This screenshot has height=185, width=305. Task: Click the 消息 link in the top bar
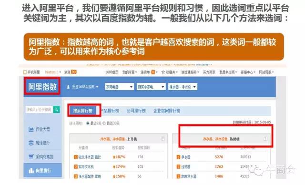[x=67, y=72]
